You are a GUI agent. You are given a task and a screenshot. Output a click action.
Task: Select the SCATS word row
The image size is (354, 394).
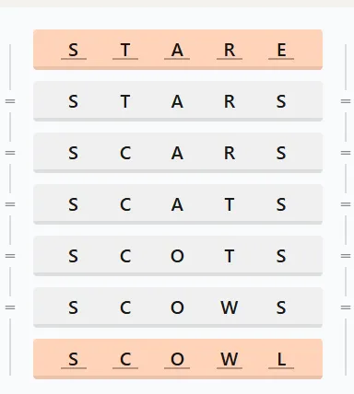tap(178, 204)
